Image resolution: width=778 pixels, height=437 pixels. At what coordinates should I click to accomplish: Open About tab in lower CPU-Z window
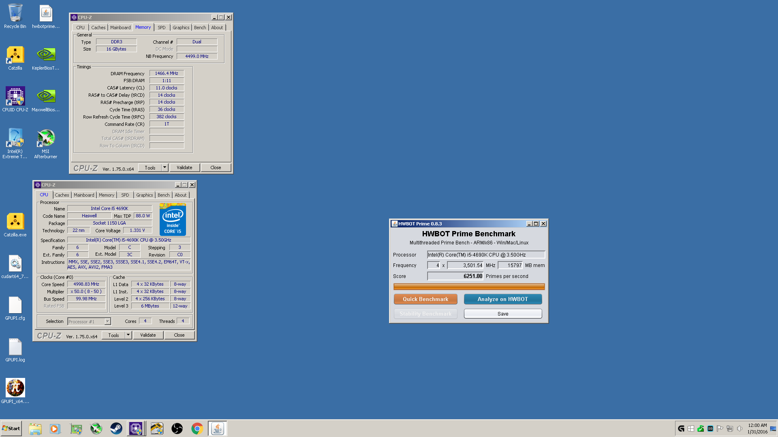[x=181, y=195]
